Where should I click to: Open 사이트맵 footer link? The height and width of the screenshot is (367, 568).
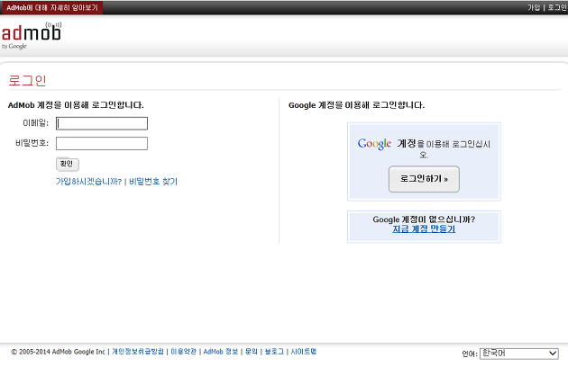(304, 352)
